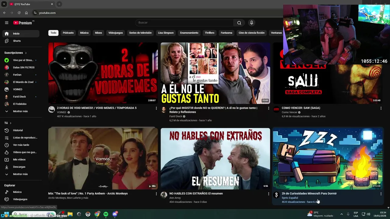Open Ver más tarde in the sidebar
Image resolution: width=390 pixels, height=219 pixels.
click(21, 145)
